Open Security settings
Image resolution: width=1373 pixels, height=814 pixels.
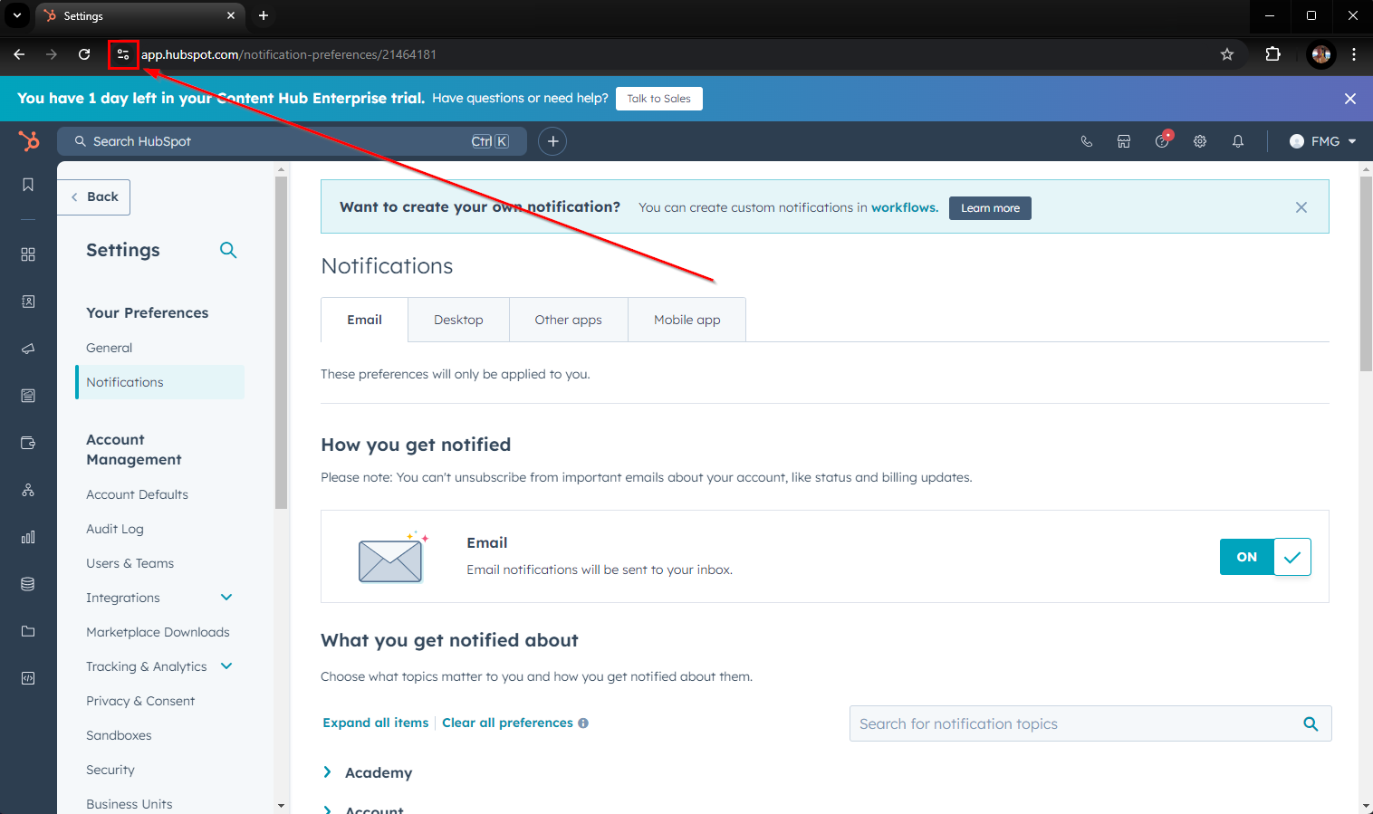point(110,770)
